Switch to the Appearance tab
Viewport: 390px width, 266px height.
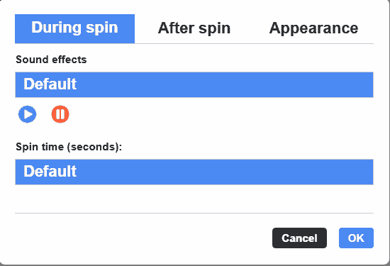tap(313, 28)
